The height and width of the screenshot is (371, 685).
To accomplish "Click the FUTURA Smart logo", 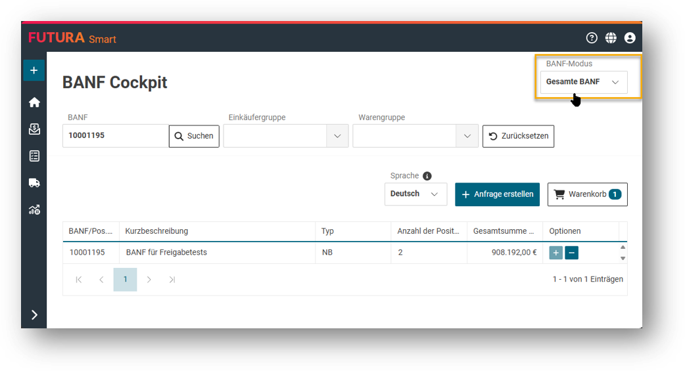I will pos(72,38).
